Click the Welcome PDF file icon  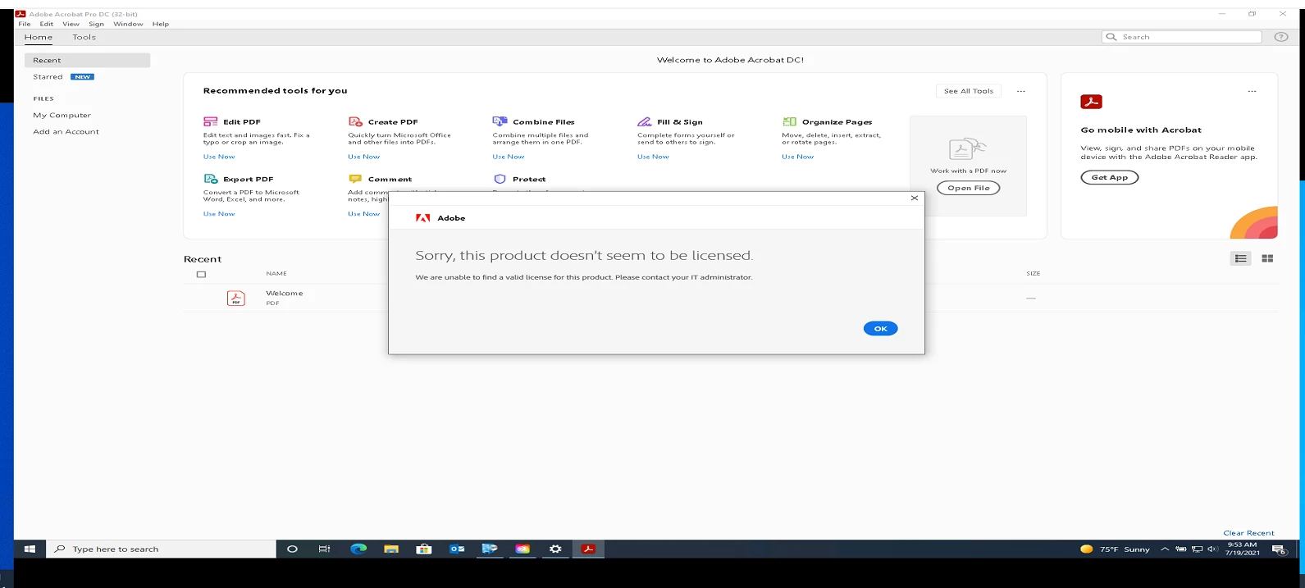pos(236,299)
